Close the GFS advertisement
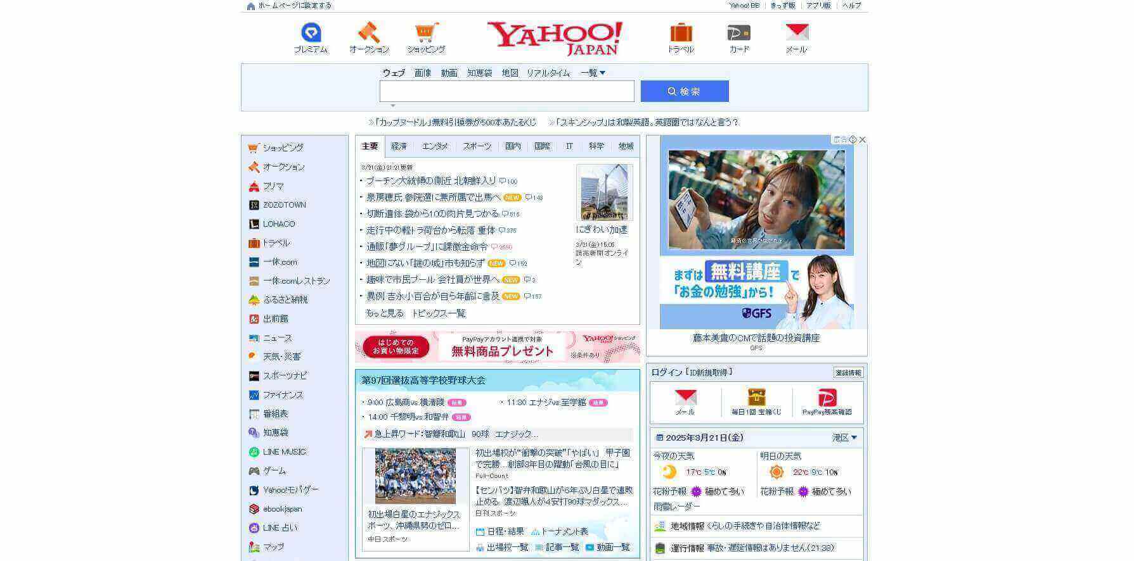This screenshot has width=1134, height=561. pyautogui.click(x=862, y=139)
